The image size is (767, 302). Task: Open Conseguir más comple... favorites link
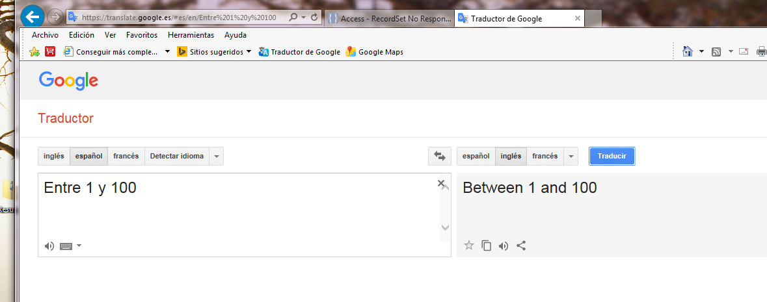tap(111, 52)
